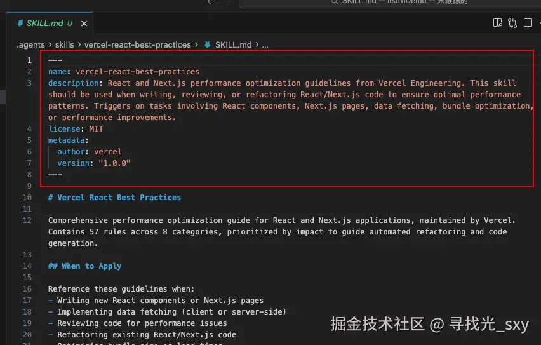Open the command center search field

(390, 3)
